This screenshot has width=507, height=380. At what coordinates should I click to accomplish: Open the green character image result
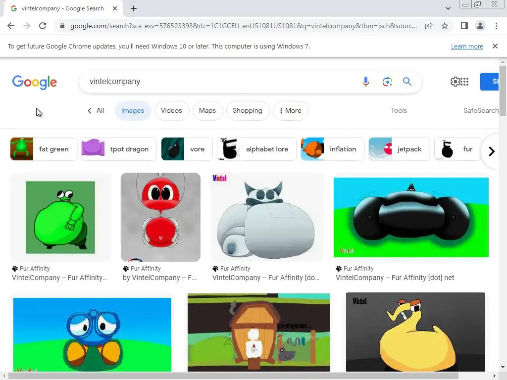60,217
